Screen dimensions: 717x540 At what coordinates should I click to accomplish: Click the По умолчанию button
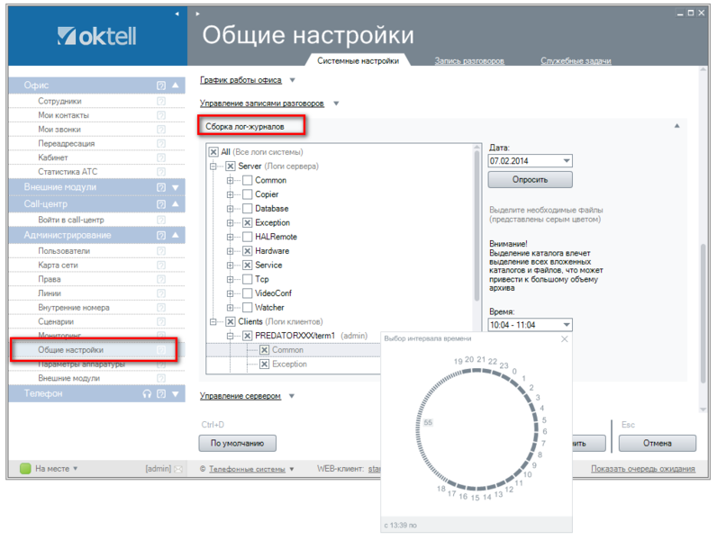click(x=237, y=443)
